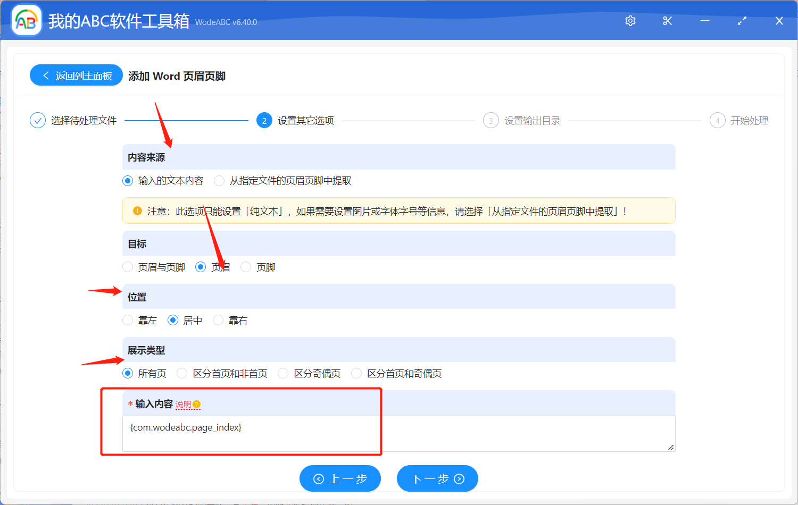Click the orange question mark beside 说明
The width and height of the screenshot is (798, 505).
pos(197,404)
